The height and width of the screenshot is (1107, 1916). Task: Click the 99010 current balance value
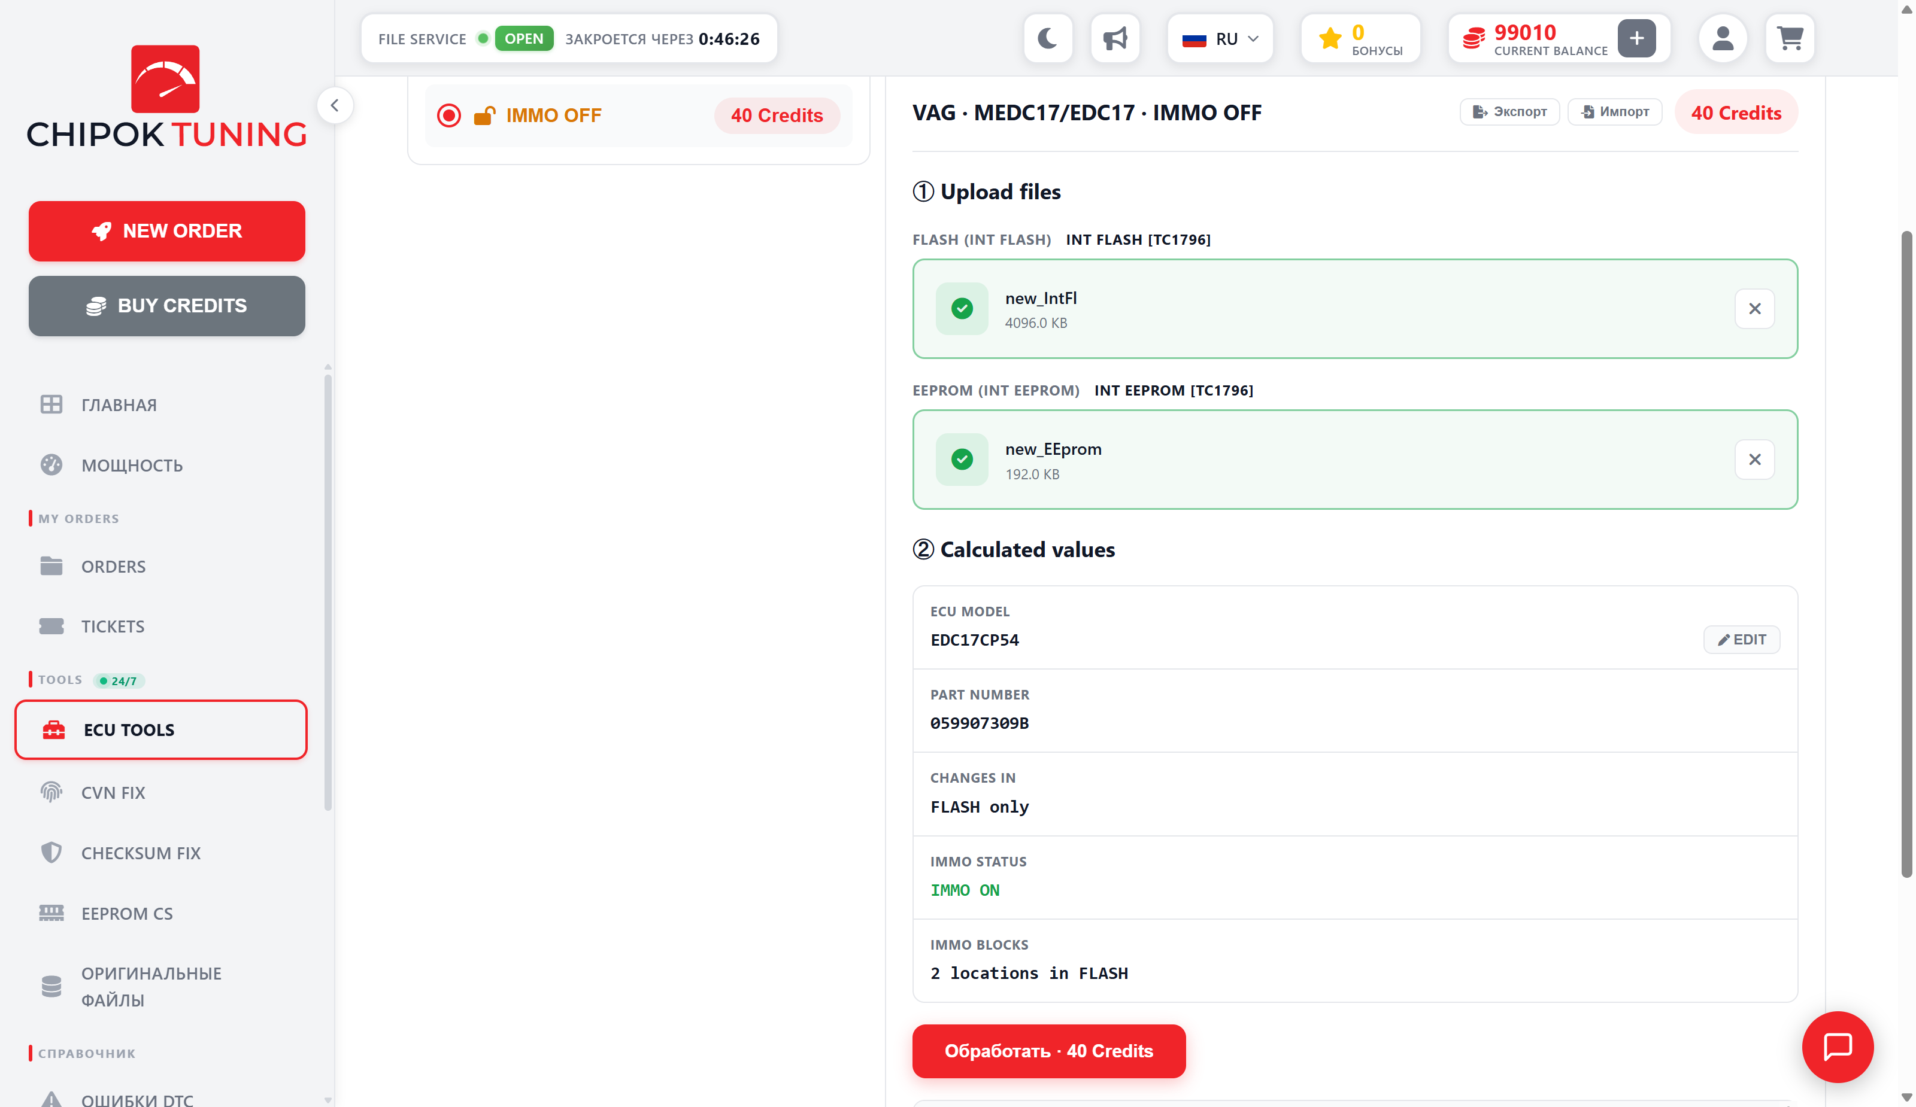pos(1524,32)
